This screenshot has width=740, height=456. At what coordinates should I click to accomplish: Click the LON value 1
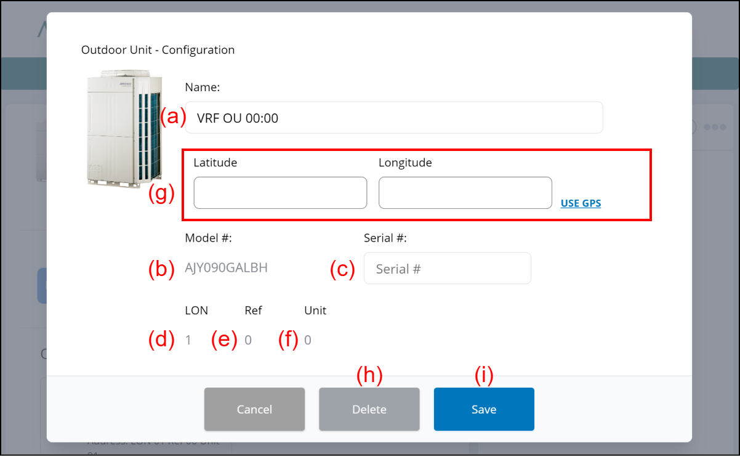[188, 340]
